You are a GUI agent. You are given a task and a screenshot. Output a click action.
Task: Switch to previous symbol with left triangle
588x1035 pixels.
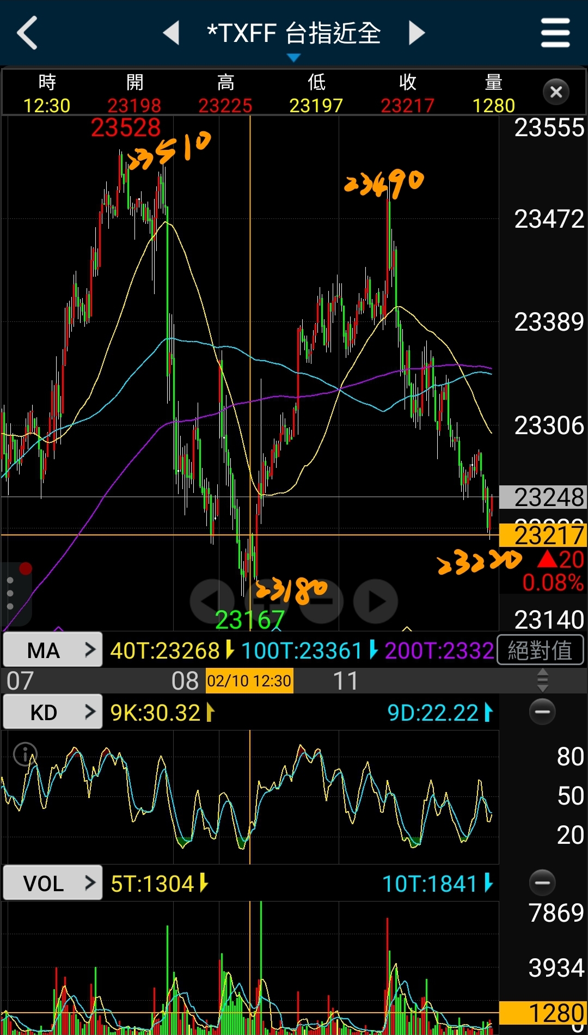(171, 33)
